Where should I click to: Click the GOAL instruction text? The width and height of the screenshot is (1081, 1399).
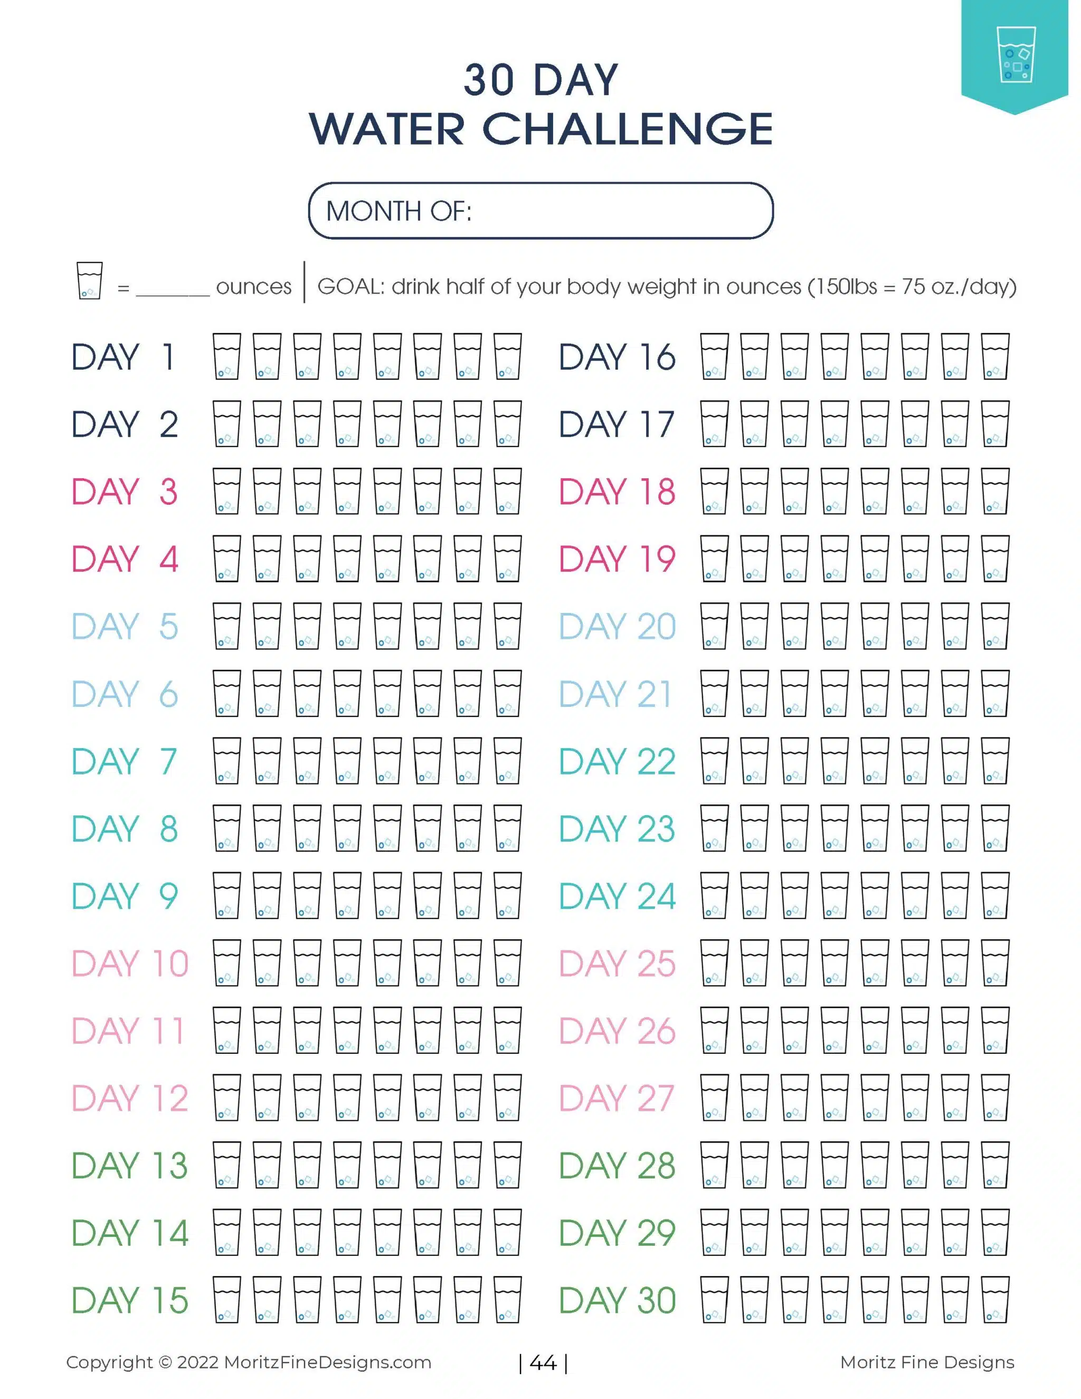667,286
